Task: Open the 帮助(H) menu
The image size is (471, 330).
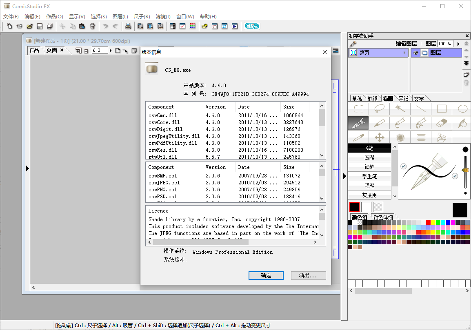Action: (208, 16)
